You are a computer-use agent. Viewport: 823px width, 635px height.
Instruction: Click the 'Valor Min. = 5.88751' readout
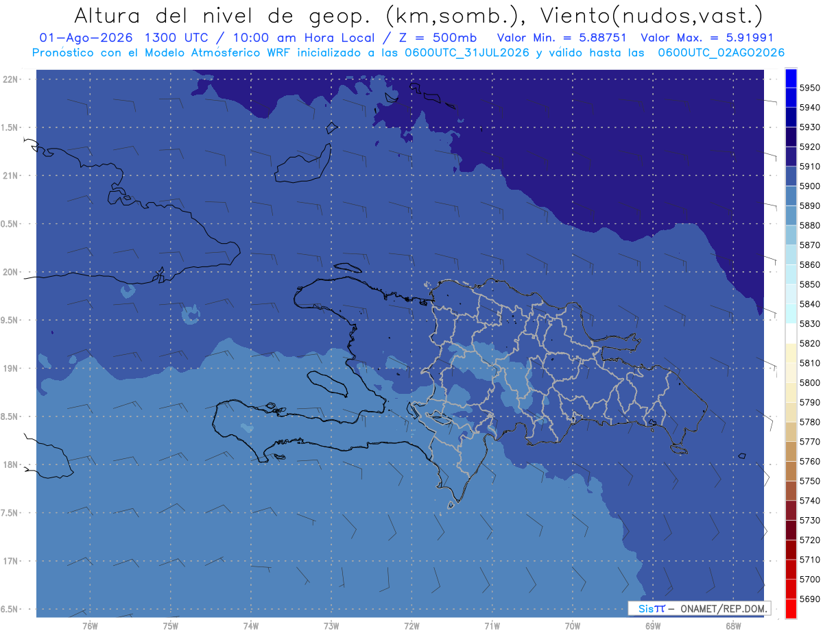tap(562, 38)
